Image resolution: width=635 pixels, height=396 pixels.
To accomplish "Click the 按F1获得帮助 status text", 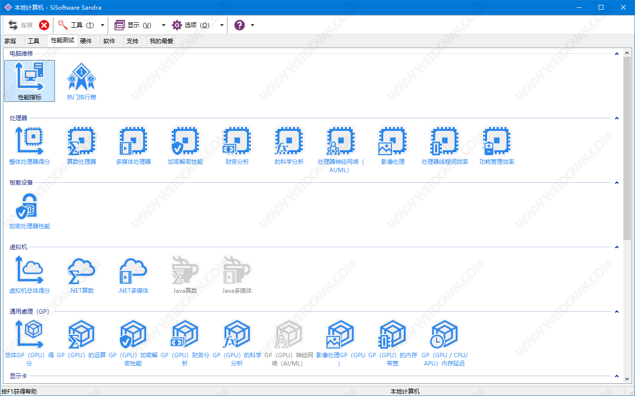I will (19, 391).
